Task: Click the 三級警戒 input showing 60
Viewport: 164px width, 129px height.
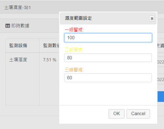Action: [108, 78]
